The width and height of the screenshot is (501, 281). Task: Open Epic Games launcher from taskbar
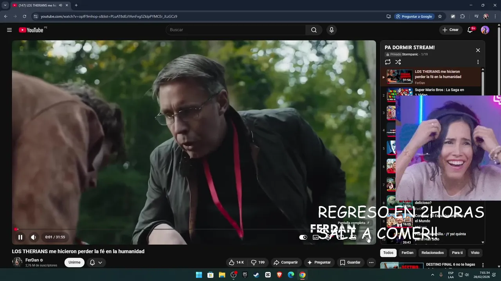point(245,275)
